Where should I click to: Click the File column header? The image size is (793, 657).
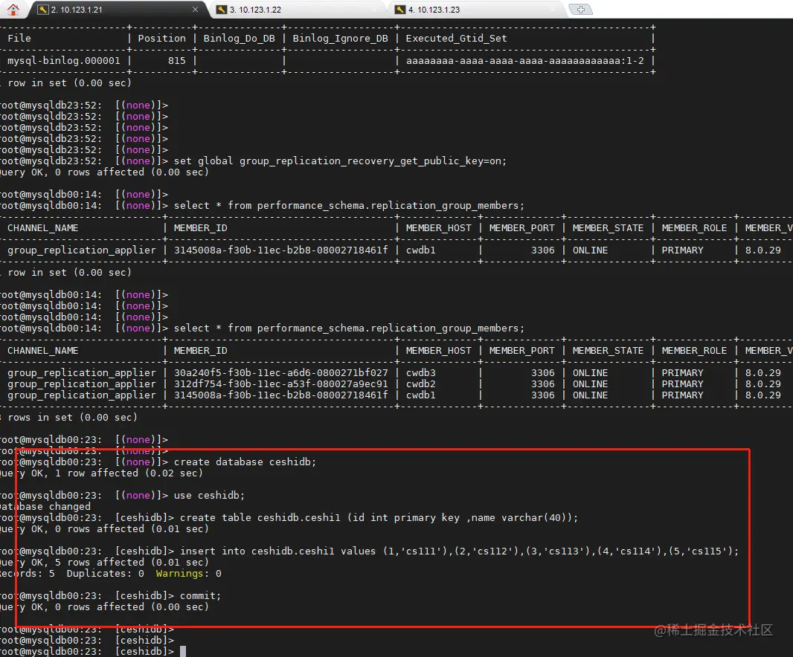click(19, 39)
